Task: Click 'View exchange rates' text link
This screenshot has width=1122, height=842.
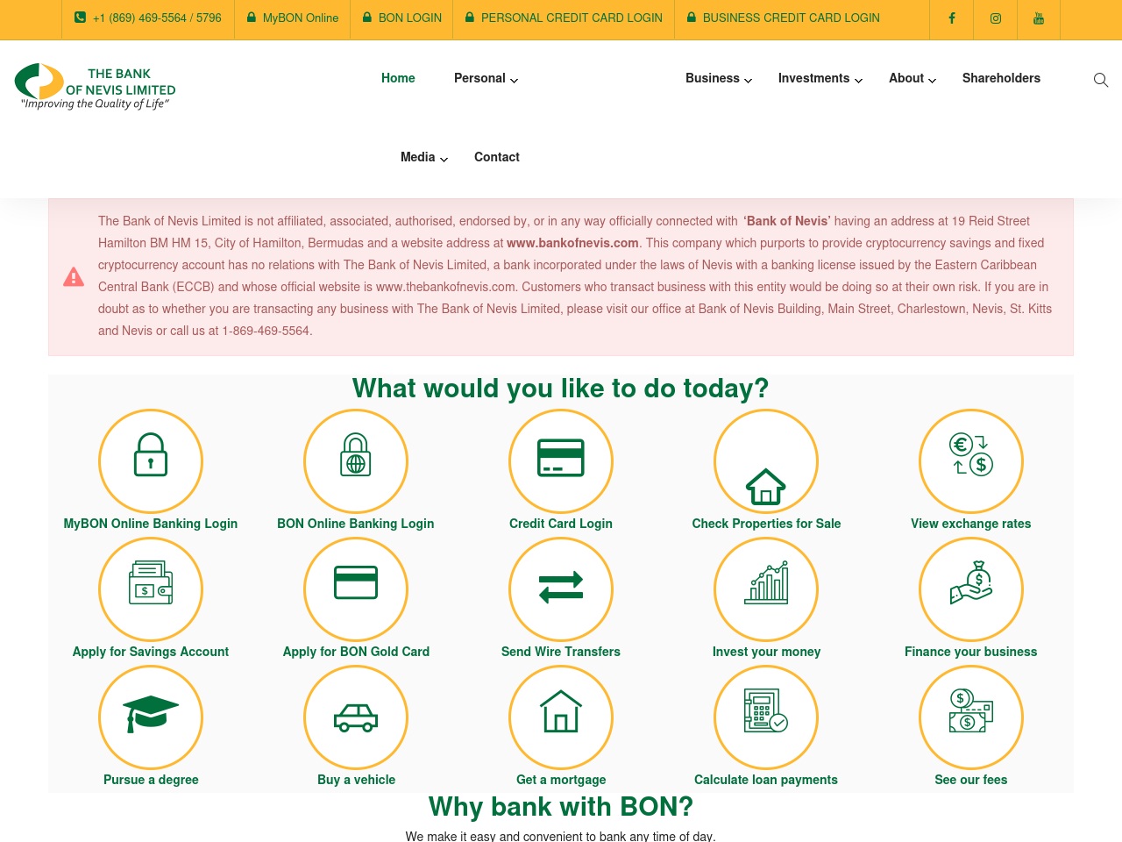Action: [x=971, y=524]
